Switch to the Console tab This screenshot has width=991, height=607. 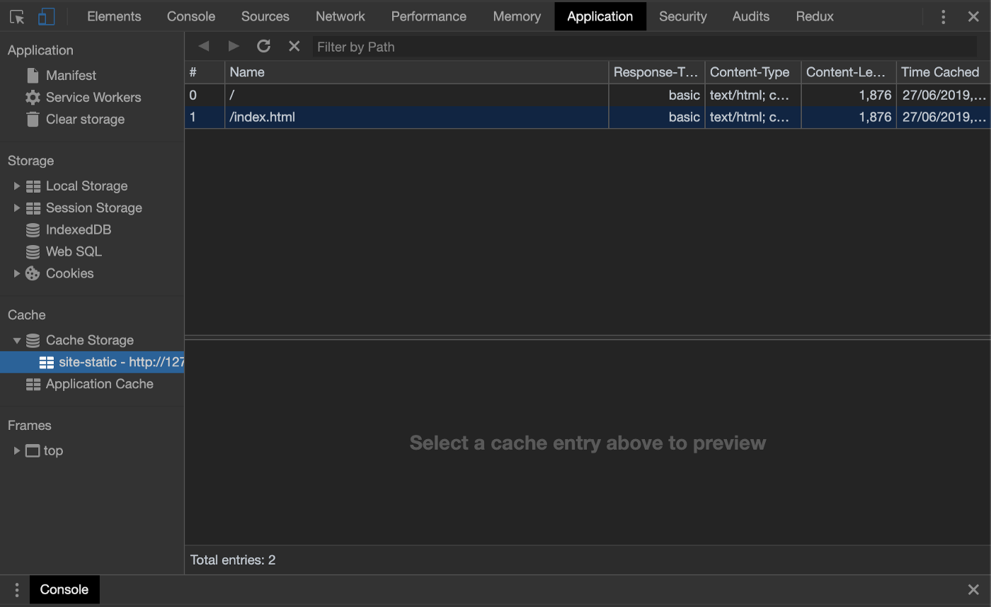[190, 16]
